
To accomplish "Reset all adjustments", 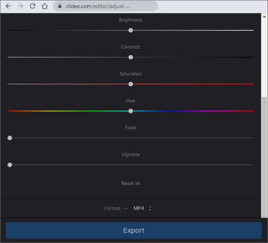I will 130,183.
